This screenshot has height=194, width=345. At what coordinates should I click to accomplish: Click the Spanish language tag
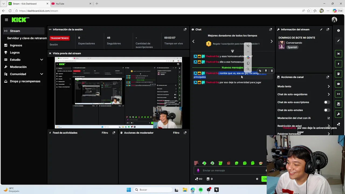point(292,47)
